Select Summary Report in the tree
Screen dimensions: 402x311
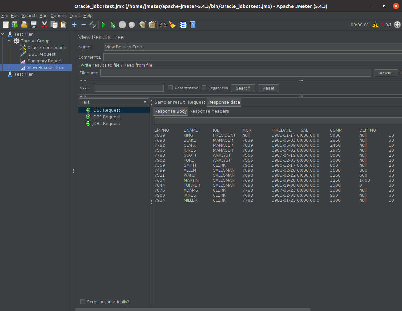45,61
